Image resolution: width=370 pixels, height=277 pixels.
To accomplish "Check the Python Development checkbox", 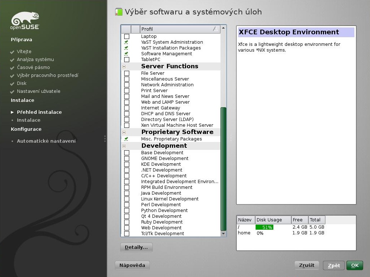I will tap(127, 211).
